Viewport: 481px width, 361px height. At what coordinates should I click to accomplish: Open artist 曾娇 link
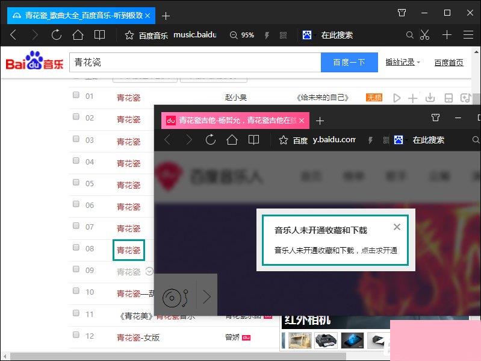tap(232, 337)
